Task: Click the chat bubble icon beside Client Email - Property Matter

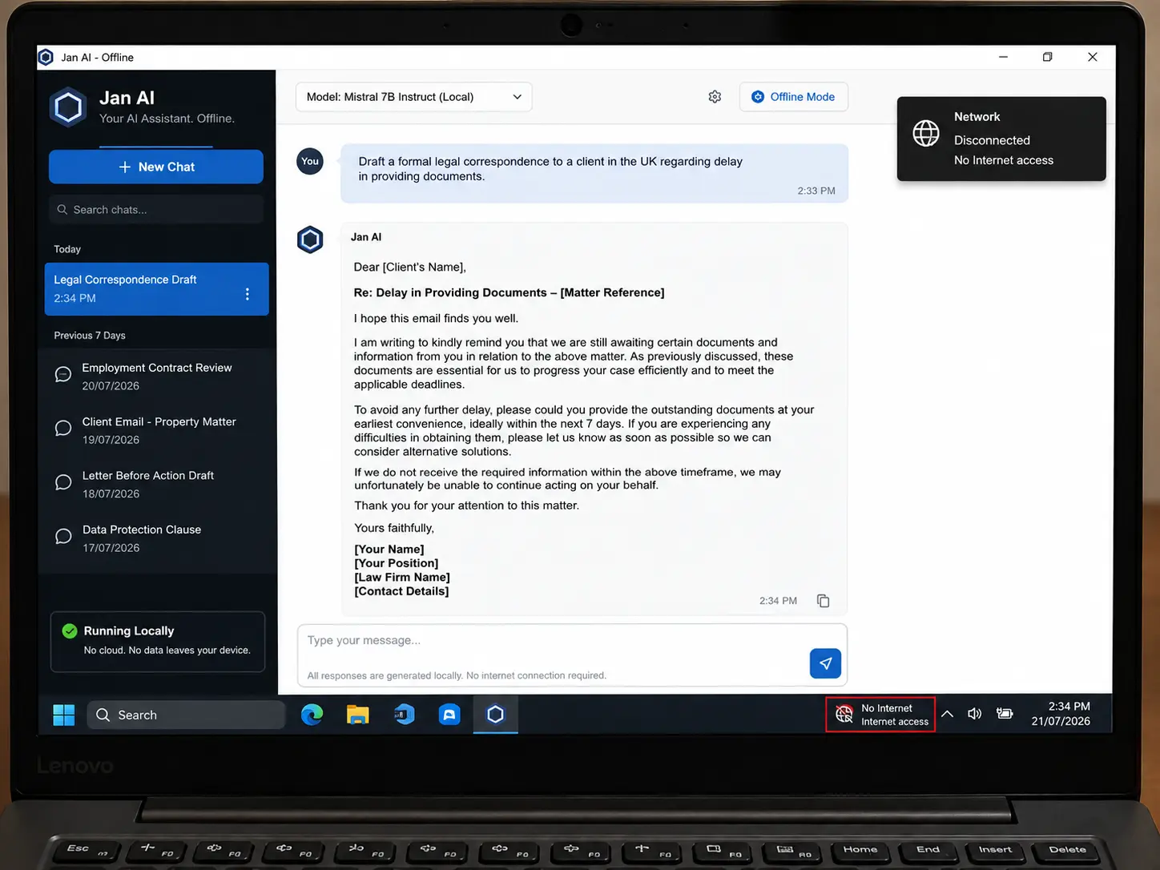Action: coord(63,429)
